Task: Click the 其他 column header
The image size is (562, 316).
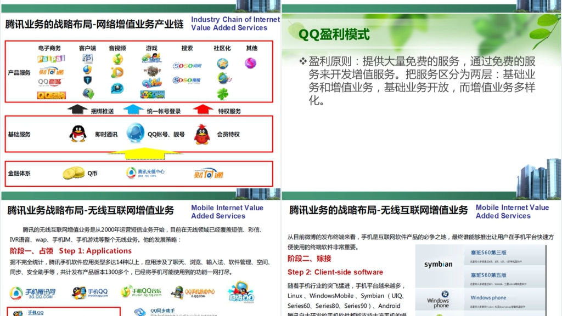Action: [251, 48]
